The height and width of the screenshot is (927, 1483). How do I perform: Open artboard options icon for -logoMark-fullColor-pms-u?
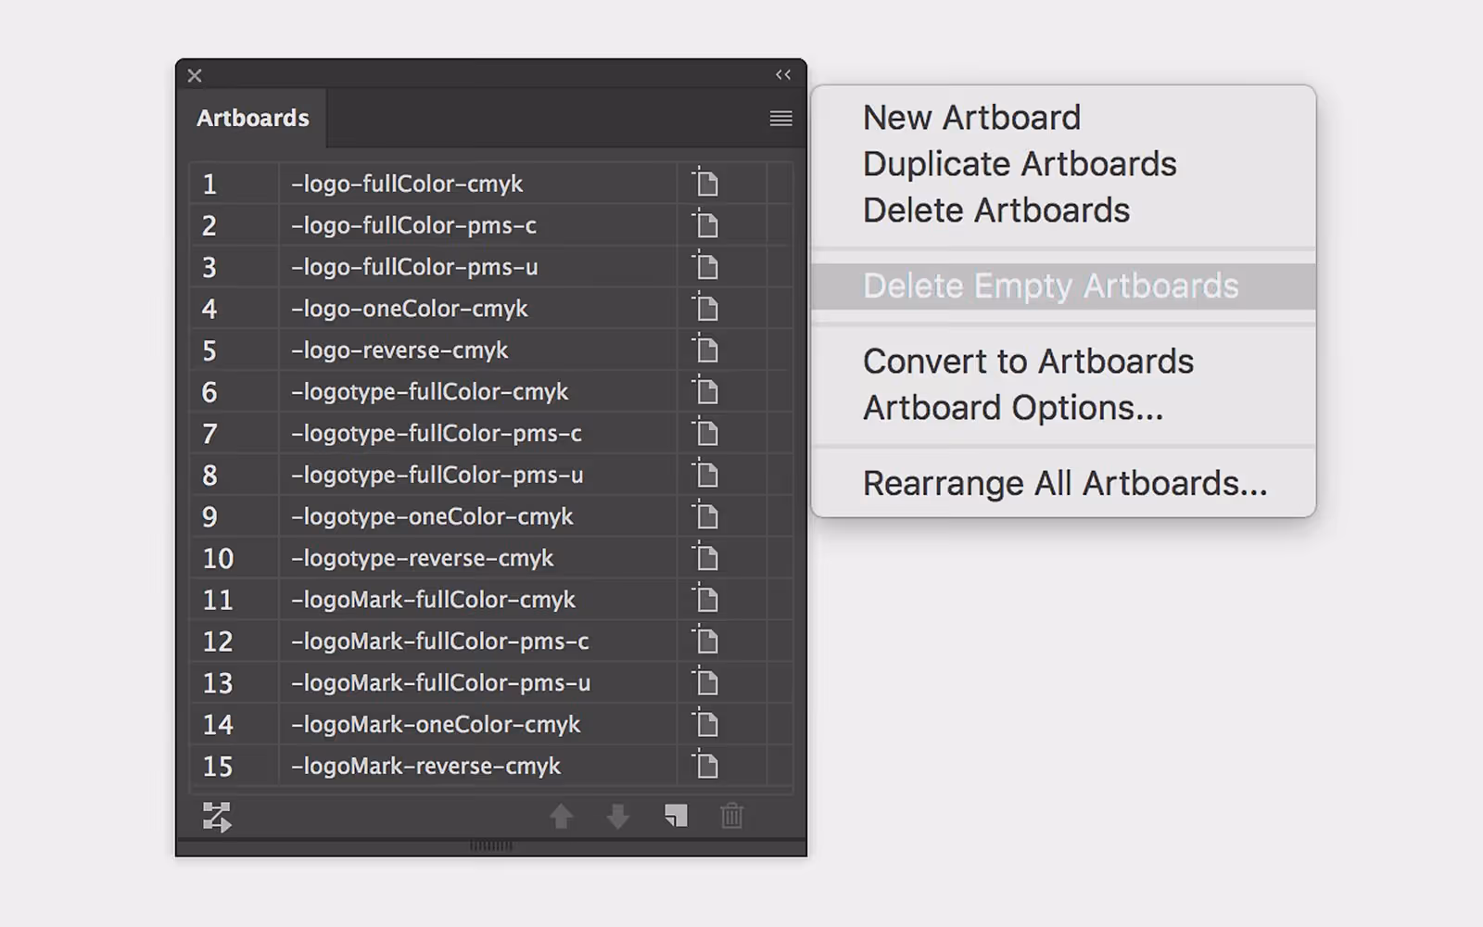click(705, 682)
